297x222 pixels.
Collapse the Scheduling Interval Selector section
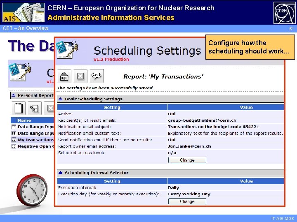[60, 173]
